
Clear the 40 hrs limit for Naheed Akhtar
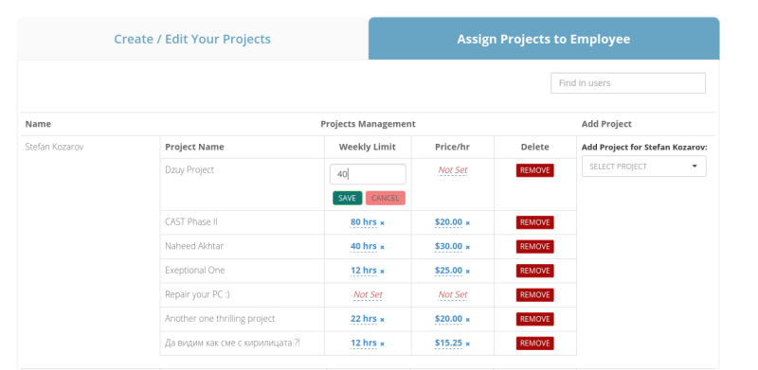(x=382, y=247)
